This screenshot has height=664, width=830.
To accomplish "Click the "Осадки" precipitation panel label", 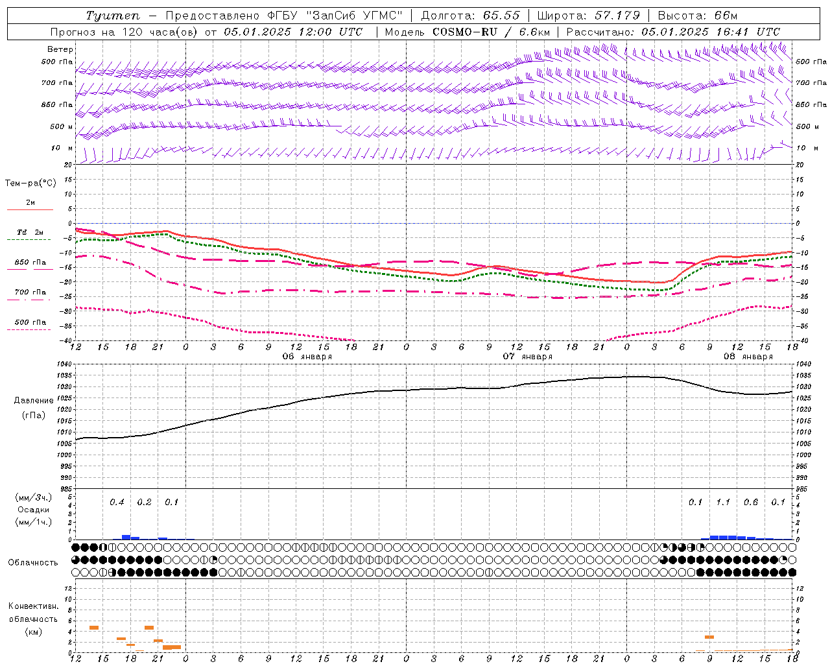I will tap(34, 510).
